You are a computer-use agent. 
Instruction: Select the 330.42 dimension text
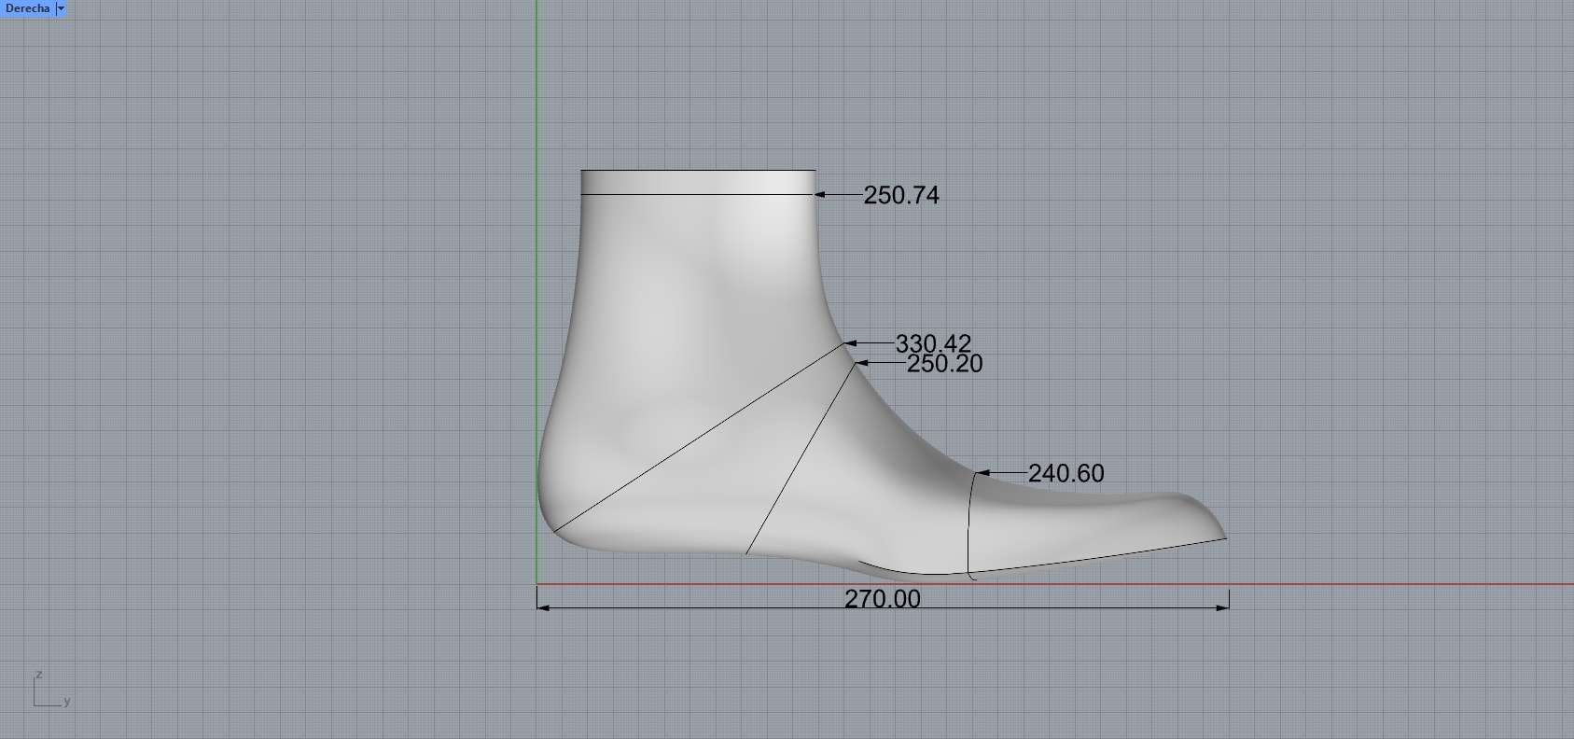coord(933,343)
